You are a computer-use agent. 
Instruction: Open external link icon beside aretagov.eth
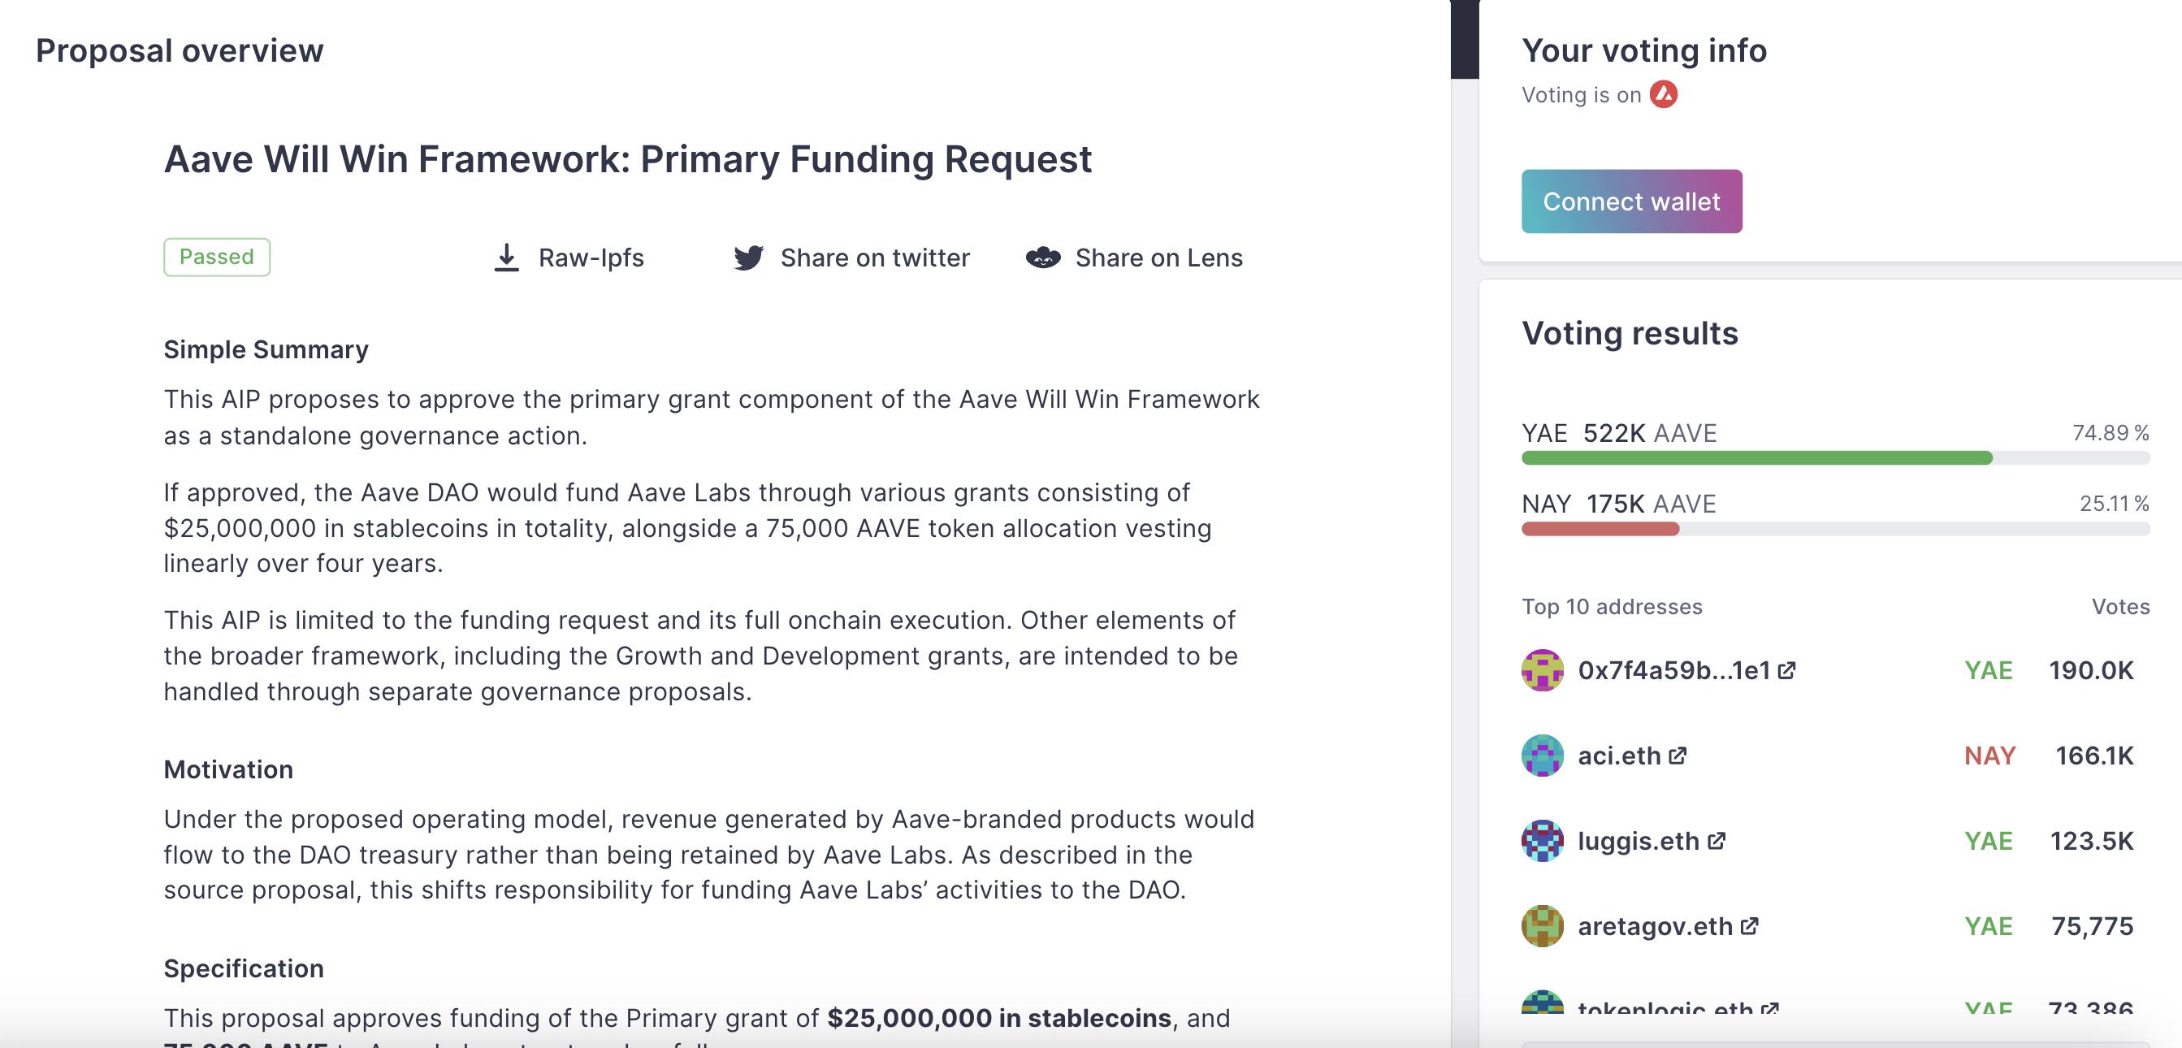[1749, 926]
